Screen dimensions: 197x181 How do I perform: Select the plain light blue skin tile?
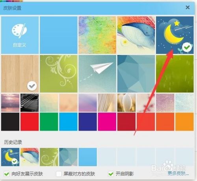point(59,35)
